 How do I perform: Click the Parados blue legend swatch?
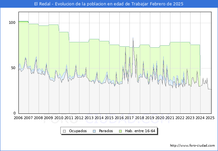pos(94,131)
